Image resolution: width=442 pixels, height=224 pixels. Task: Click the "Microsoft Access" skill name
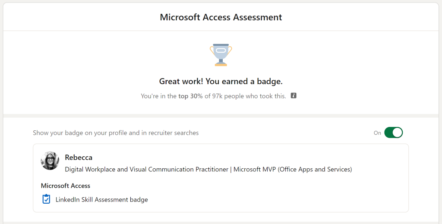66,186
